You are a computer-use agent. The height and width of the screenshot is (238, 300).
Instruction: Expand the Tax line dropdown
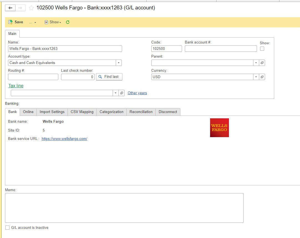point(115,93)
